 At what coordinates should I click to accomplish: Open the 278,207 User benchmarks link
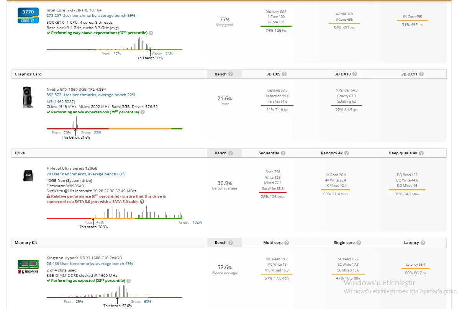91,16
